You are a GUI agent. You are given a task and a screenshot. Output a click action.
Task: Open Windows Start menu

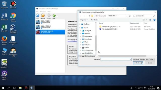3,88
